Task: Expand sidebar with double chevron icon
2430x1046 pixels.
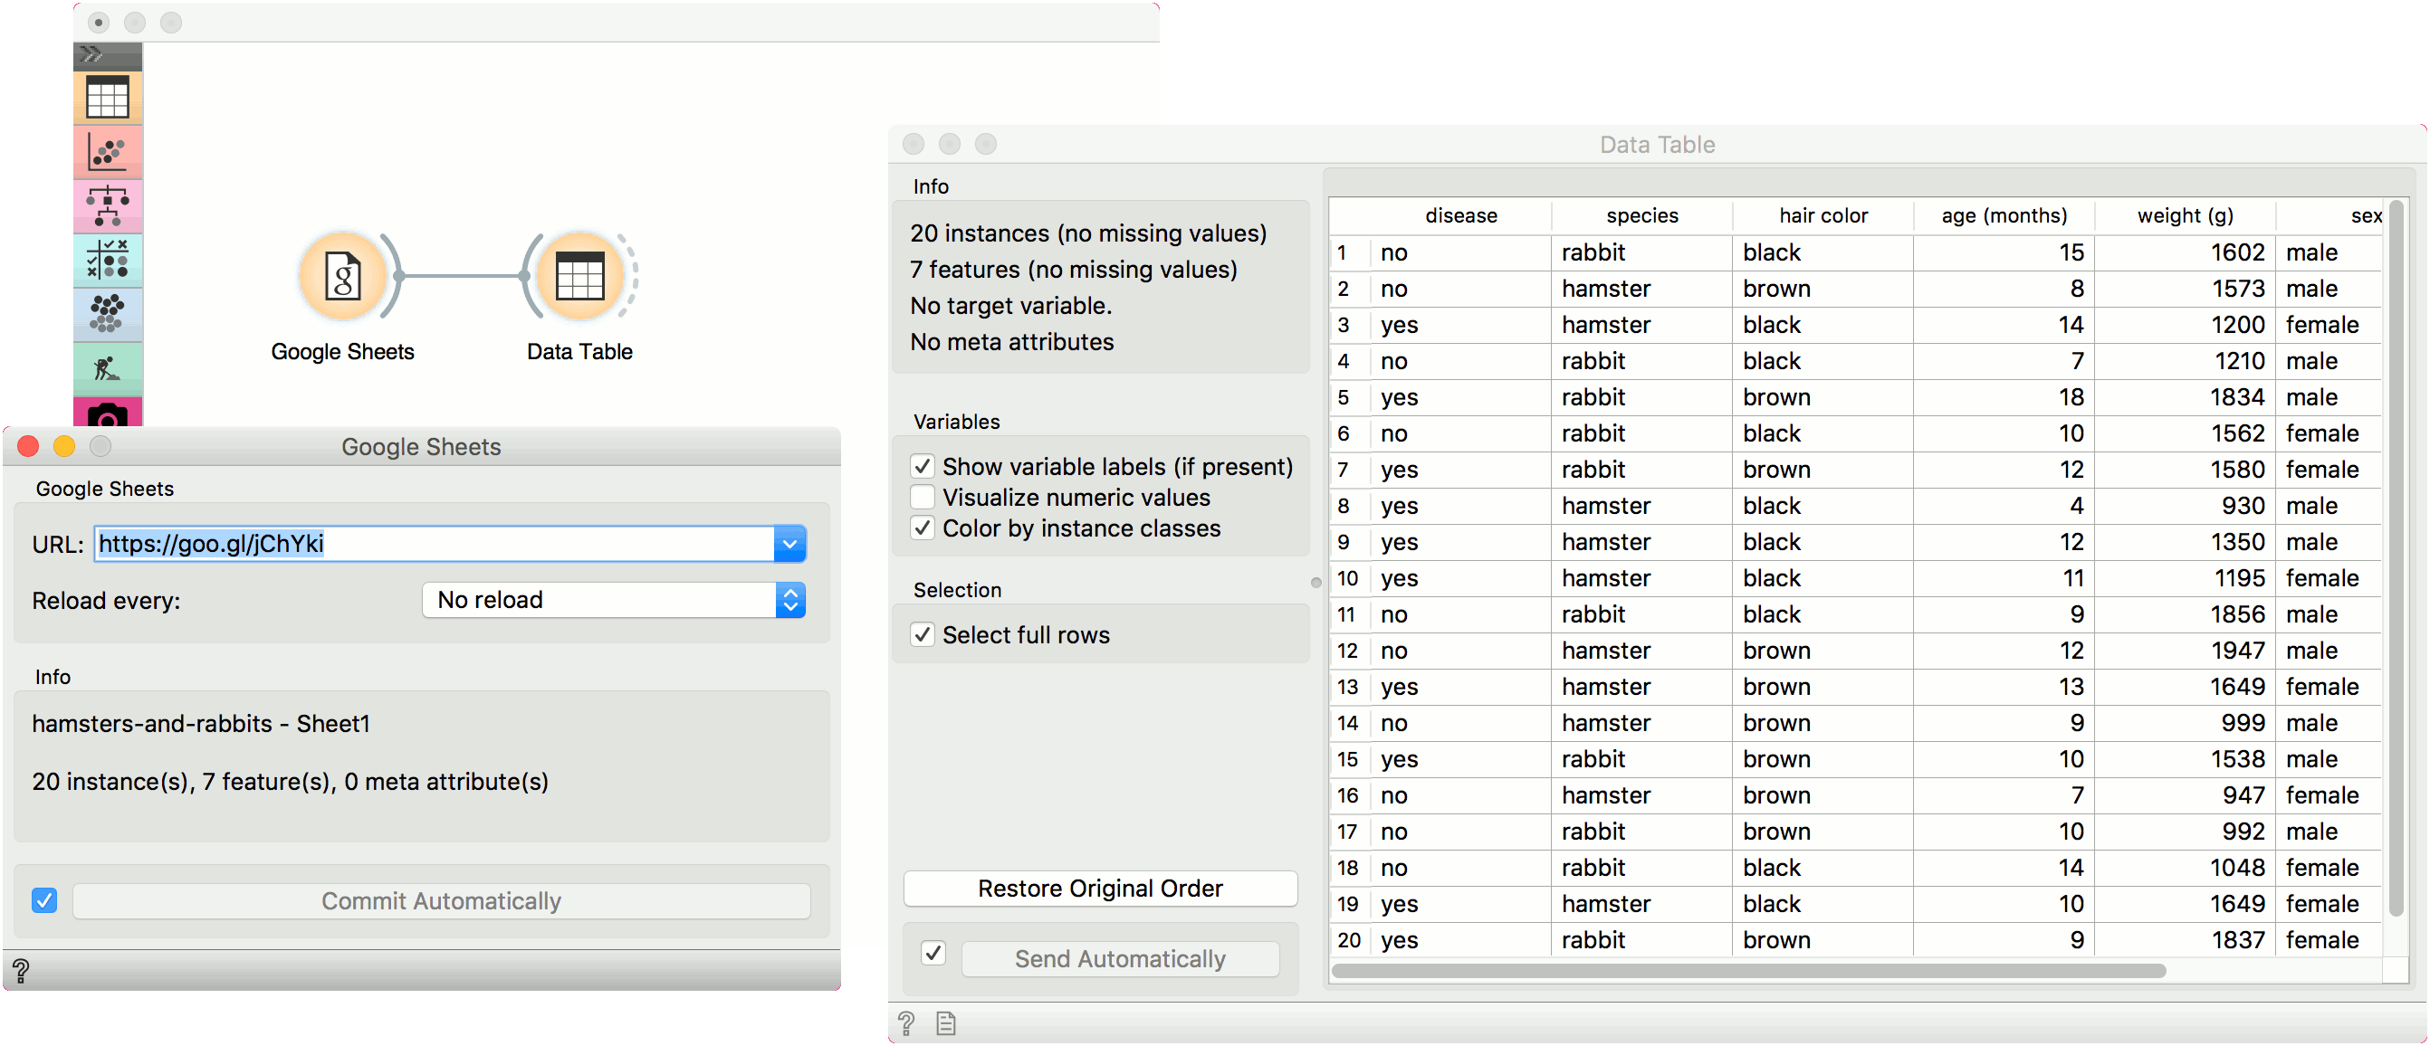Action: pyautogui.click(x=91, y=54)
